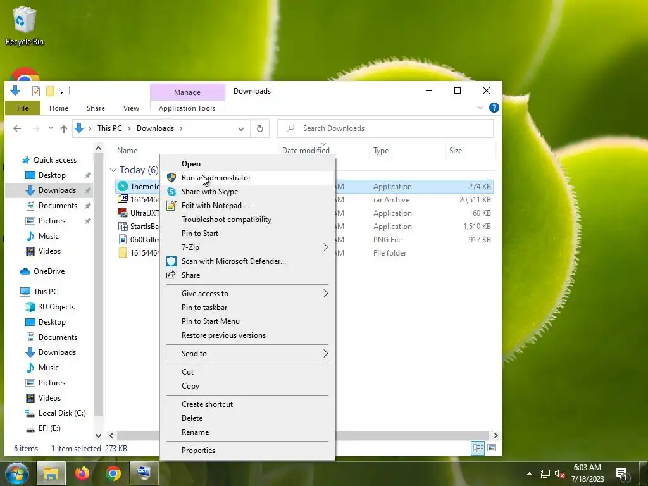Refresh the Downloads folder

[x=260, y=129]
